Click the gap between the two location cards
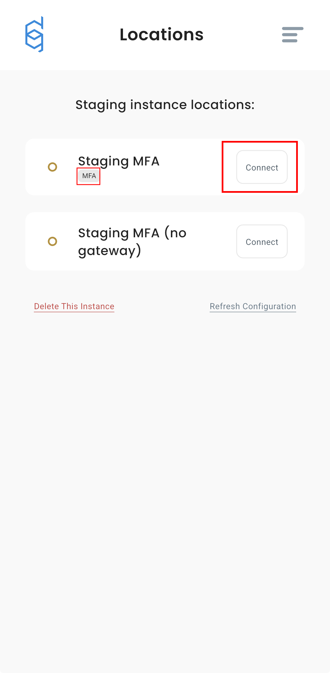 [165, 204]
